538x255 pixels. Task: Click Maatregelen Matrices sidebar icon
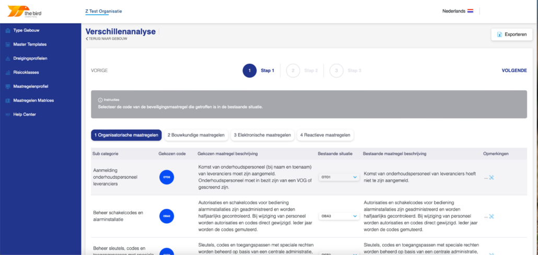7,100
